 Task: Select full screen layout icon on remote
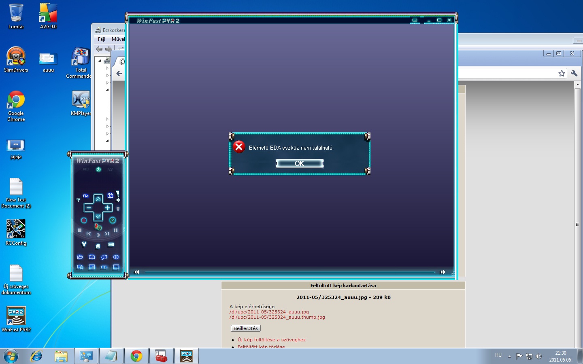116,267
